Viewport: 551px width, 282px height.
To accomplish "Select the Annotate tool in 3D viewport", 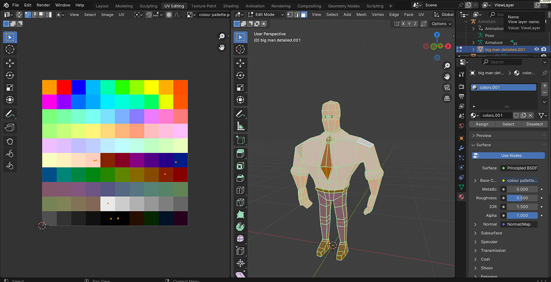I will [x=241, y=114].
